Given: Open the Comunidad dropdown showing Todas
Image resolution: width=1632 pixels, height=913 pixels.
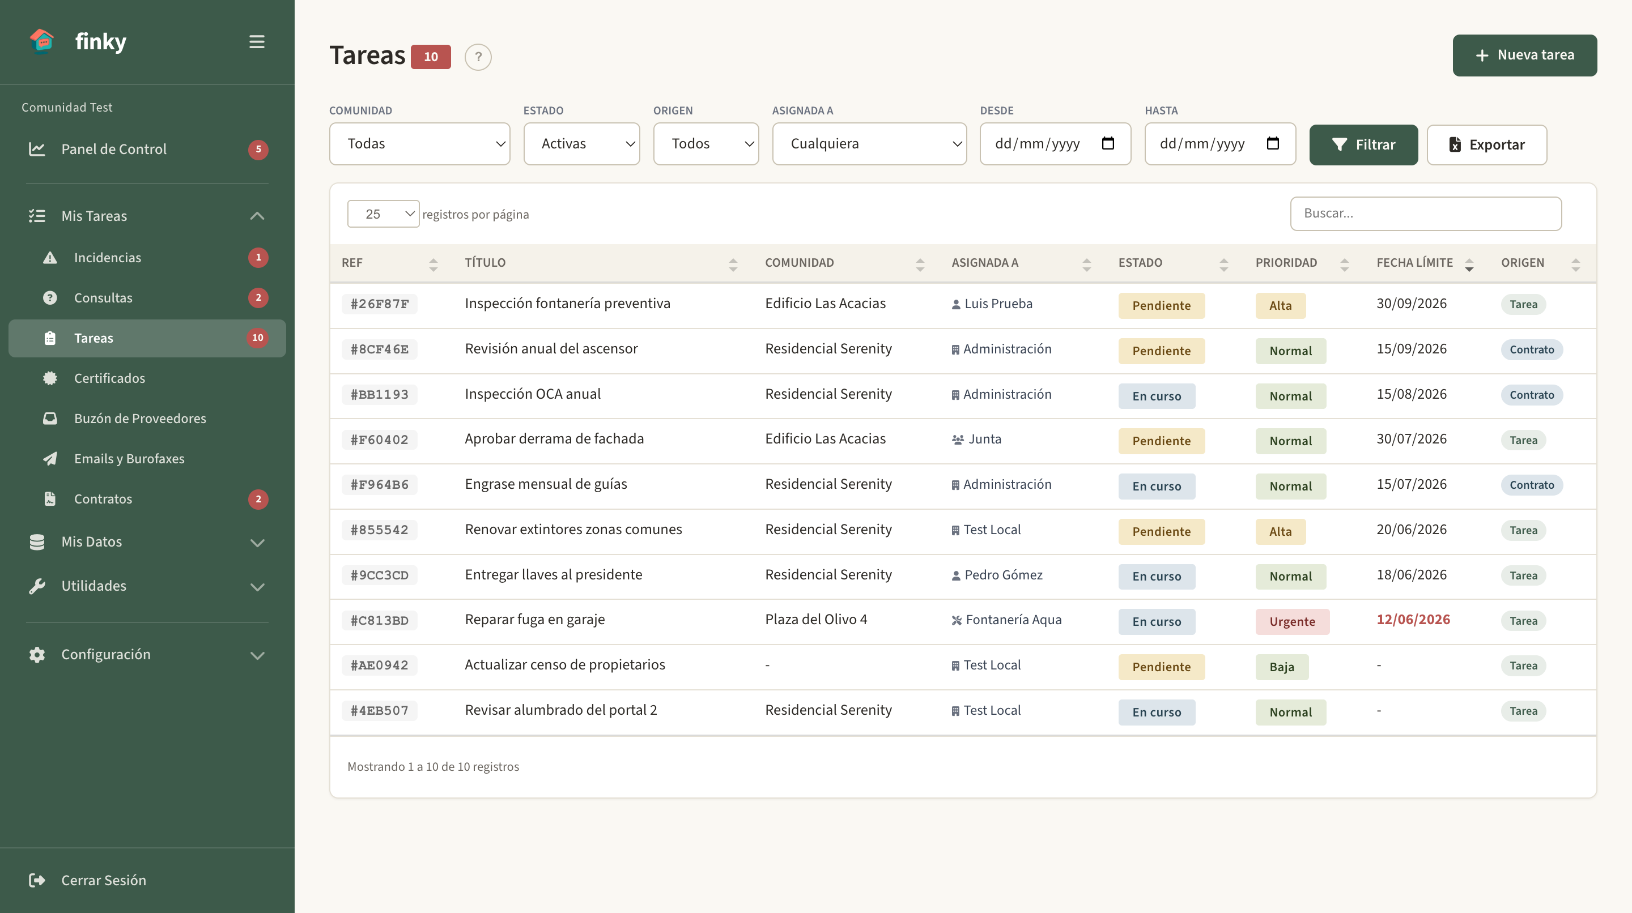Looking at the screenshot, I should click(x=419, y=144).
